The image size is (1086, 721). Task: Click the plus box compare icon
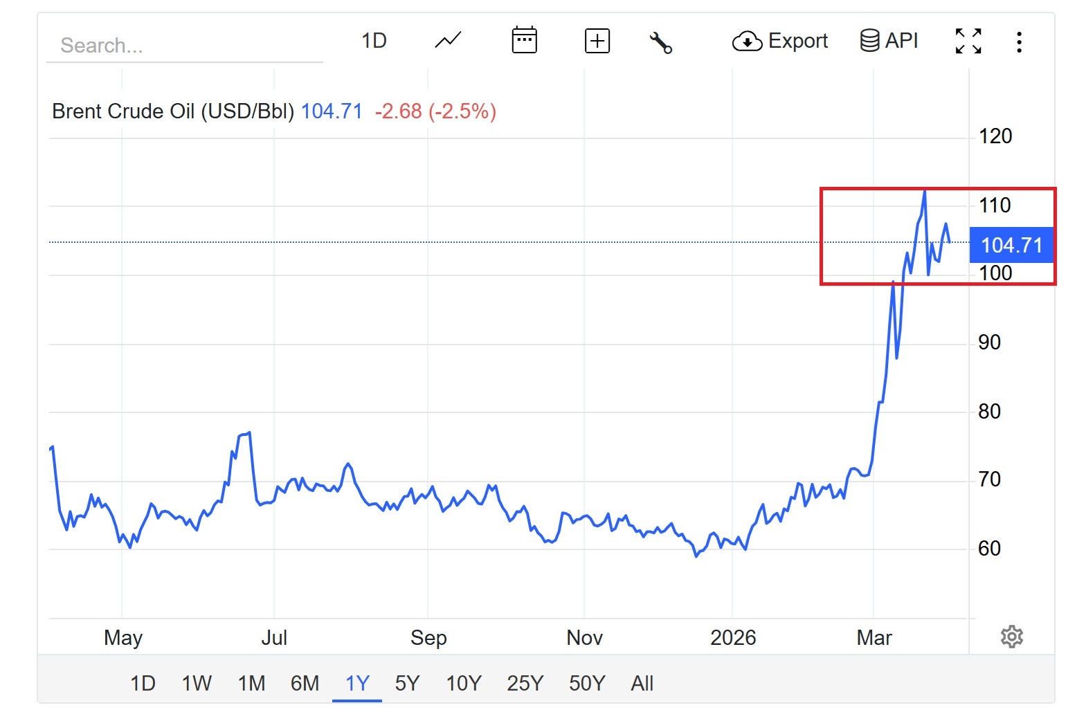pos(597,41)
